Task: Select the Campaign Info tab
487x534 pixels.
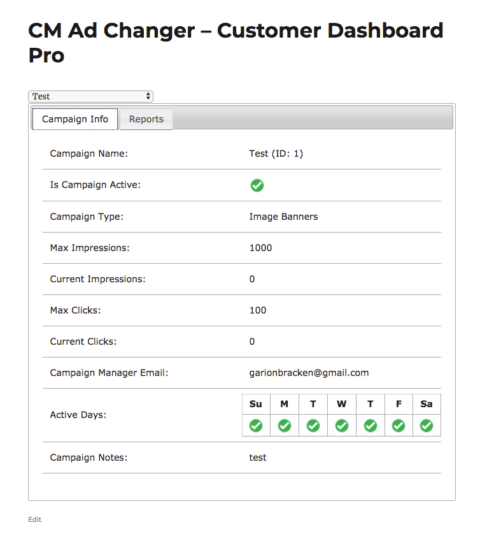Action: [75, 119]
